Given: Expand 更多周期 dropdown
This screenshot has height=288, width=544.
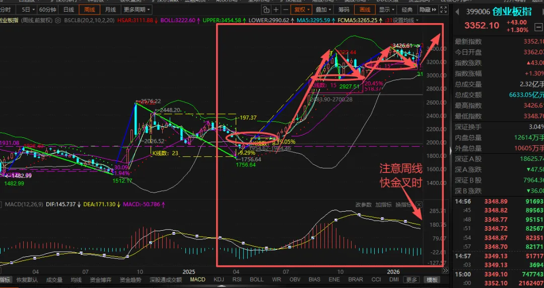Looking at the screenshot, I should 137,10.
